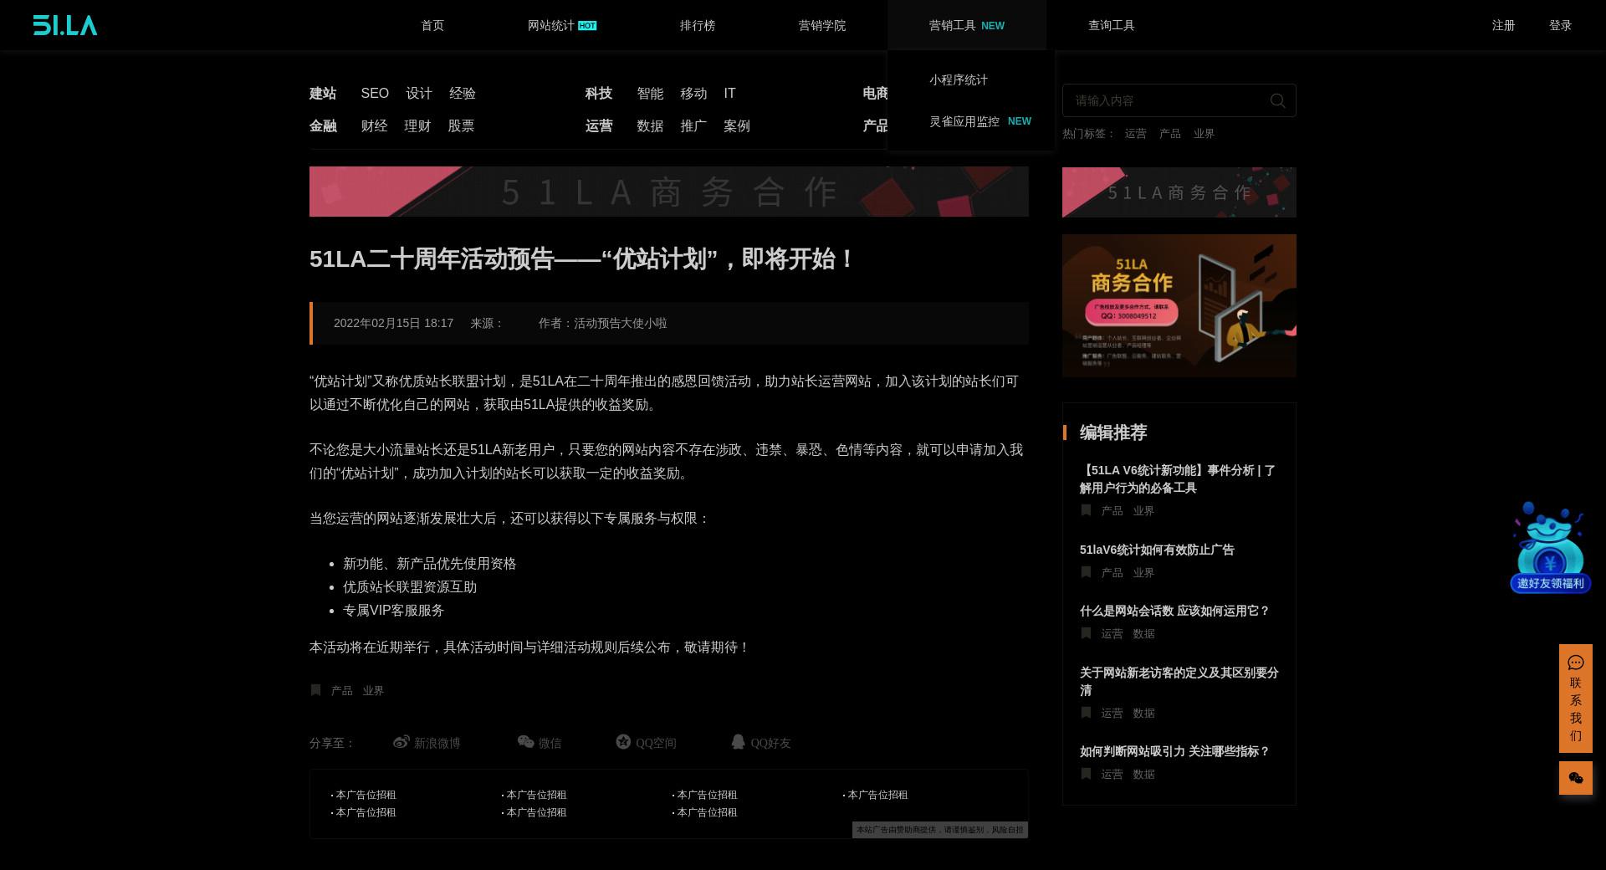This screenshot has height=870, width=1606.
Task: Click tag icon under 51laV6统计 article
Action: tap(1086, 572)
